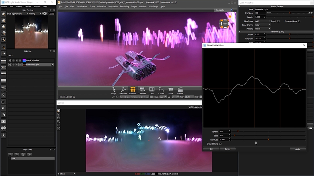
Task: Open the Create menu in HDR Light Studio
Action: coord(19,7)
